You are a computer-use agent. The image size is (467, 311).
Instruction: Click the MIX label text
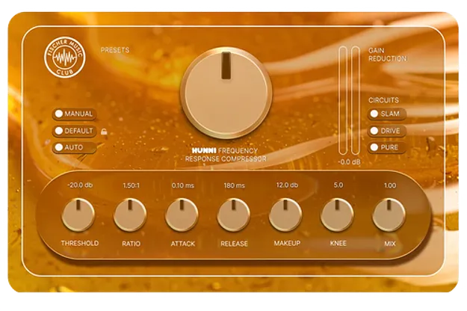click(x=390, y=244)
